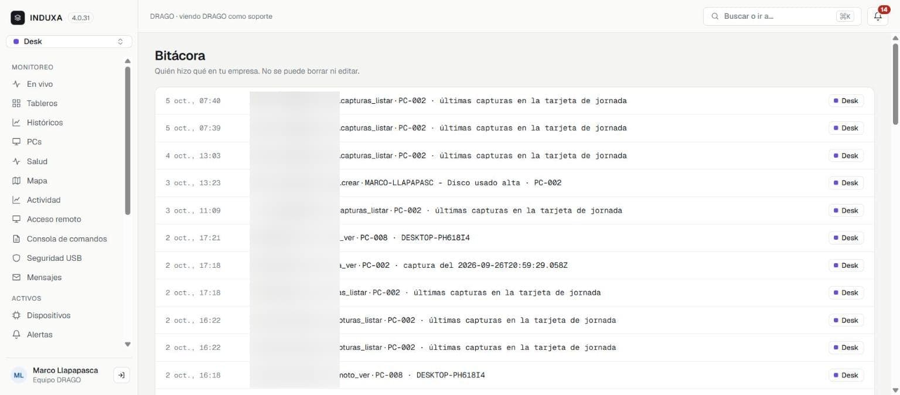Click the Dispositivos chip icon
The height and width of the screenshot is (395, 900).
coord(16,316)
